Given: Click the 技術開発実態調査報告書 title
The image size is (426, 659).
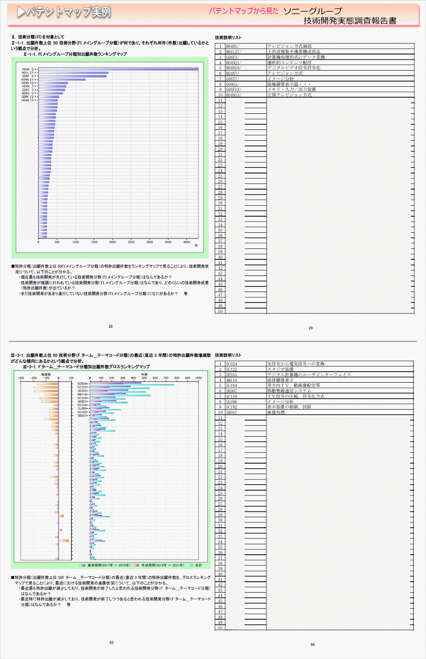Looking at the screenshot, I should pyautogui.click(x=350, y=20).
